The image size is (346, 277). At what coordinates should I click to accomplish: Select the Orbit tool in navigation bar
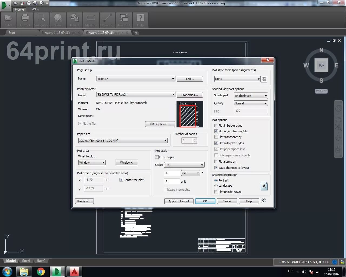(x=338, y=138)
